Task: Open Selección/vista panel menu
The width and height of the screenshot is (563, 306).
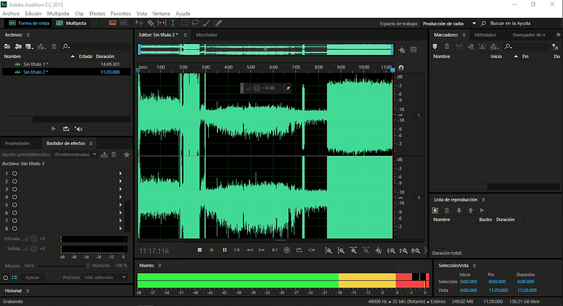Action: tap(474, 265)
